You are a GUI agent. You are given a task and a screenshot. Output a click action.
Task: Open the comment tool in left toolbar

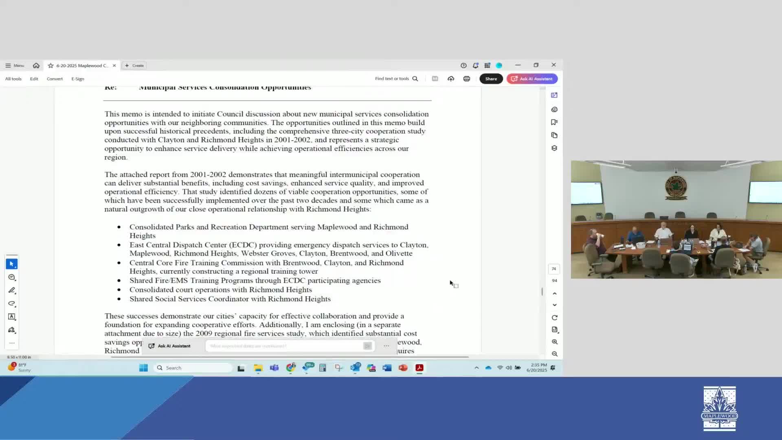[x=11, y=277]
